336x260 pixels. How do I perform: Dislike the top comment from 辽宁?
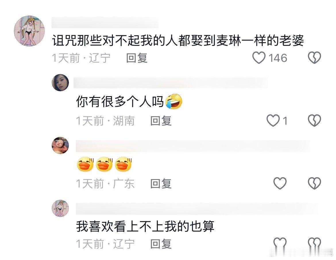pyautogui.click(x=314, y=58)
